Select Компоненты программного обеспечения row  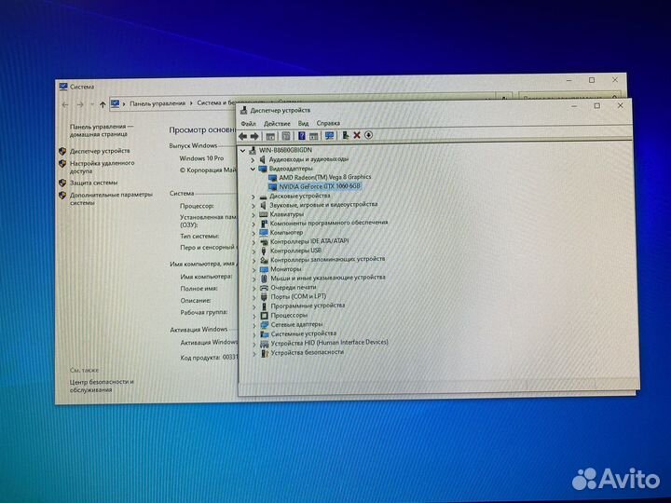(329, 223)
